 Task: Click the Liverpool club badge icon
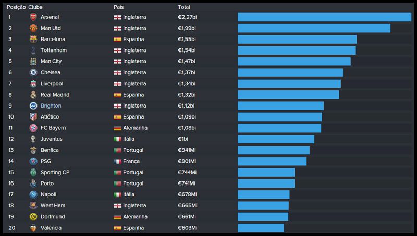coord(33,84)
